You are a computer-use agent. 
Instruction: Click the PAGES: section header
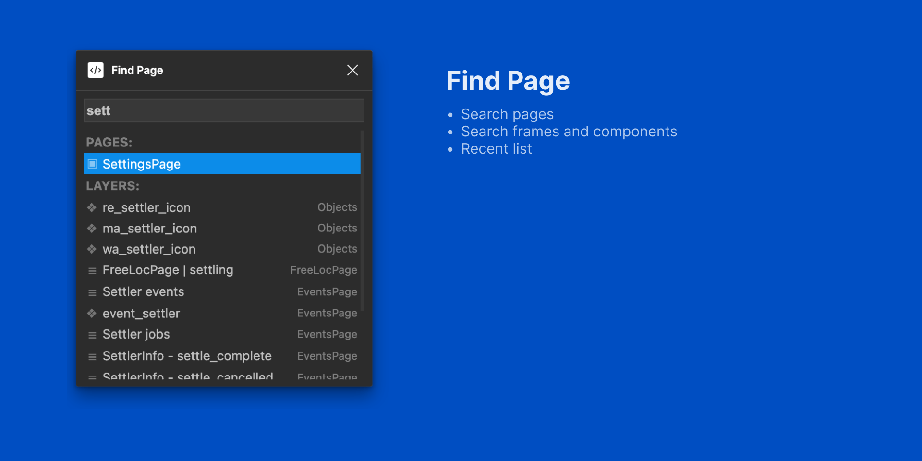(109, 142)
